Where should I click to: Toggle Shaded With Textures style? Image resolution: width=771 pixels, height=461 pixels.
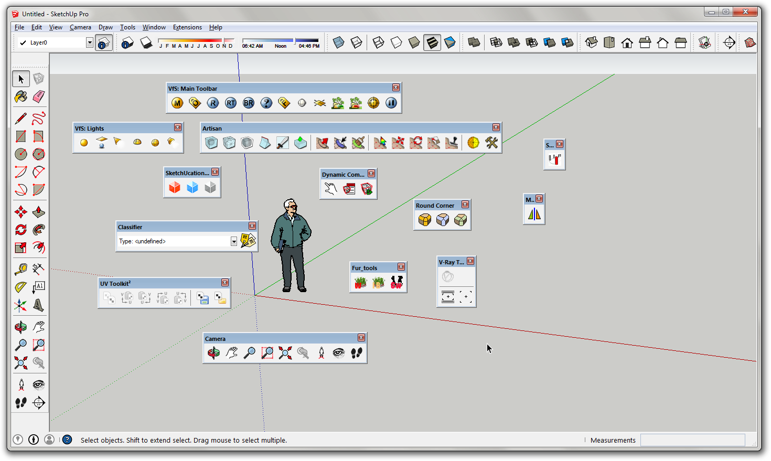coord(432,42)
